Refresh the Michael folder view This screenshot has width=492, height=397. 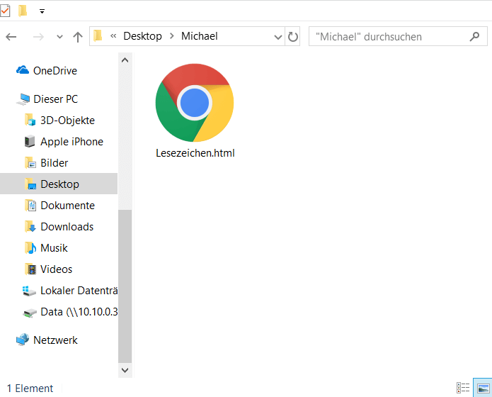[x=292, y=37]
